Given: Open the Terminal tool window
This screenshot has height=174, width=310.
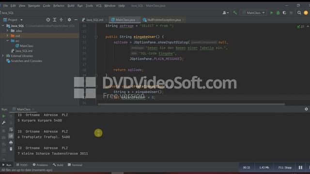Looking at the screenshot, I should [x=75, y=165].
